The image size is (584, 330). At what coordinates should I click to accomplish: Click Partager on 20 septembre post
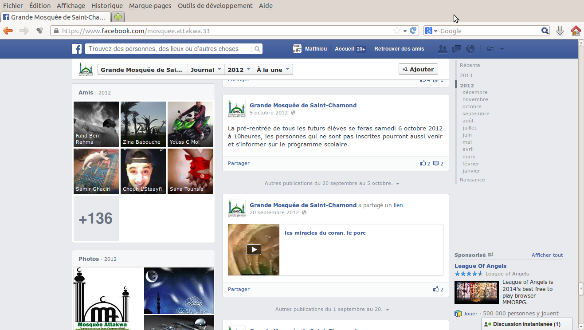pyautogui.click(x=239, y=289)
